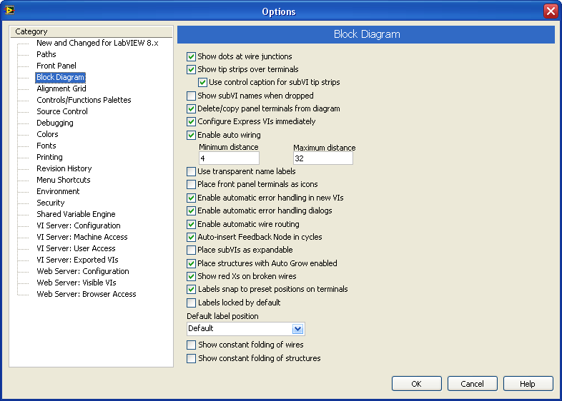This screenshot has width=562, height=401.
Task: Open Menu Shortcuts category
Action: click(x=64, y=180)
